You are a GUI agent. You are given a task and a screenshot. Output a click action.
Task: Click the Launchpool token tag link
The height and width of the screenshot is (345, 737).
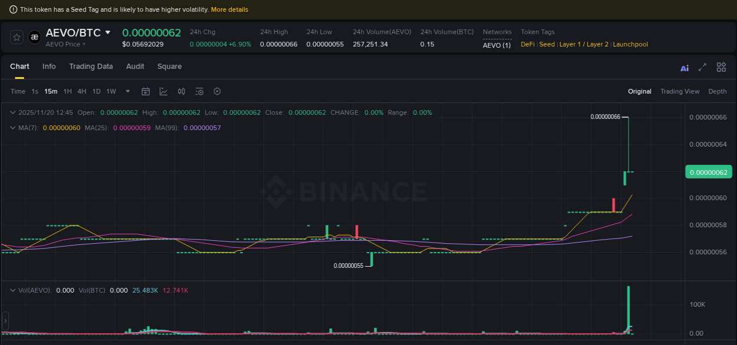coord(630,44)
